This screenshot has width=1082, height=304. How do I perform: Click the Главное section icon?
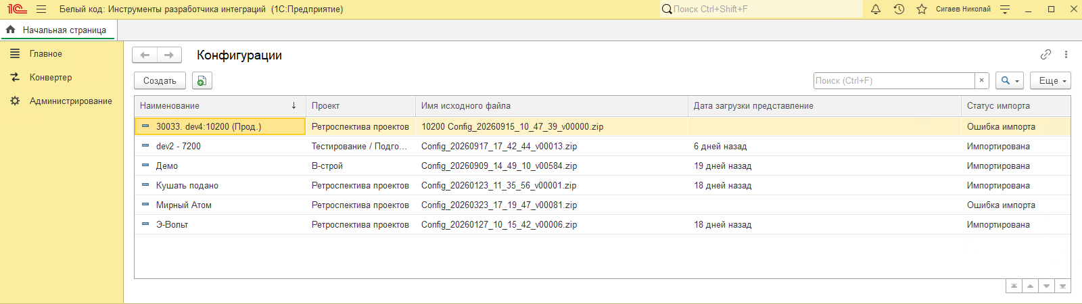tap(15, 53)
